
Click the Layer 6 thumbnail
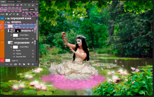click(x=10, y=26)
